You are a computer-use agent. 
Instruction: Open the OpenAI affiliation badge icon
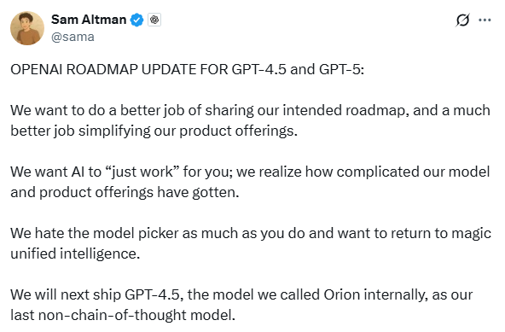[x=154, y=20]
